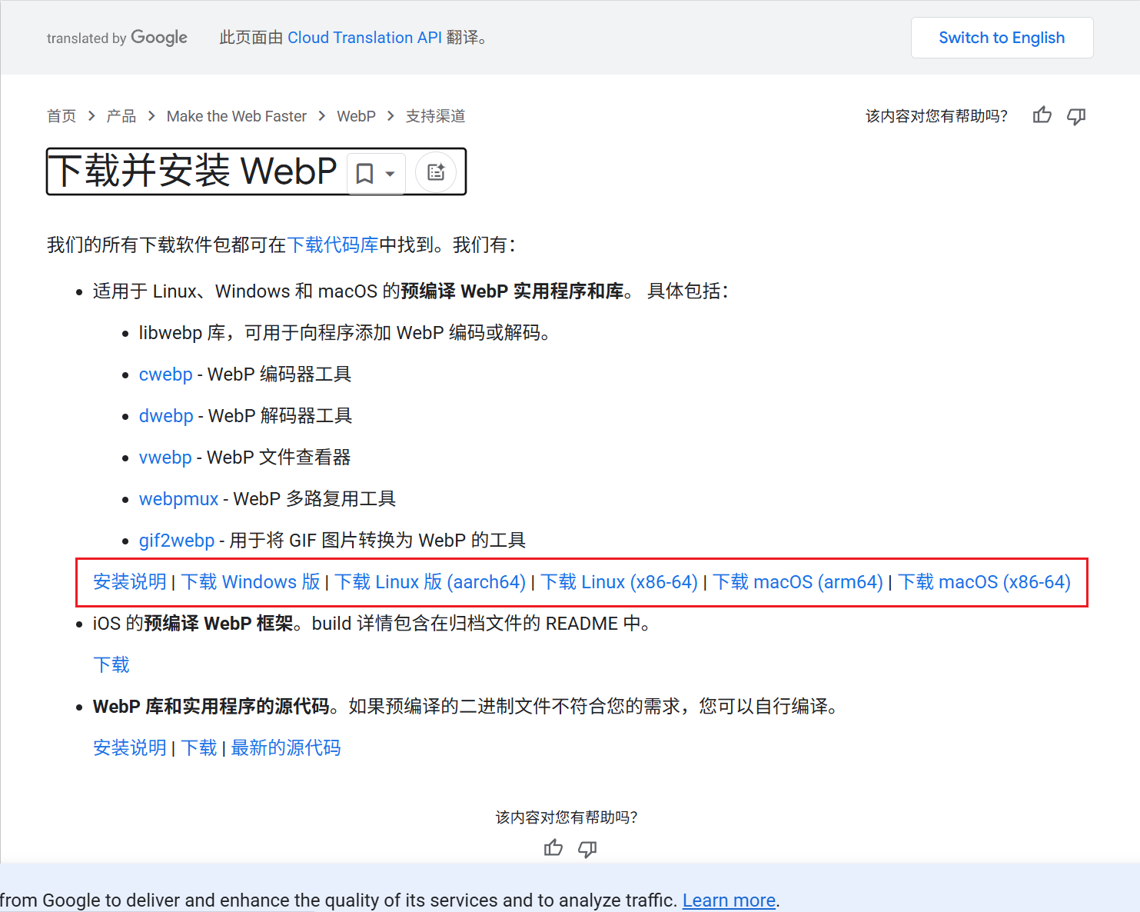Open the 支持渠道 breadcrumb link

point(435,116)
